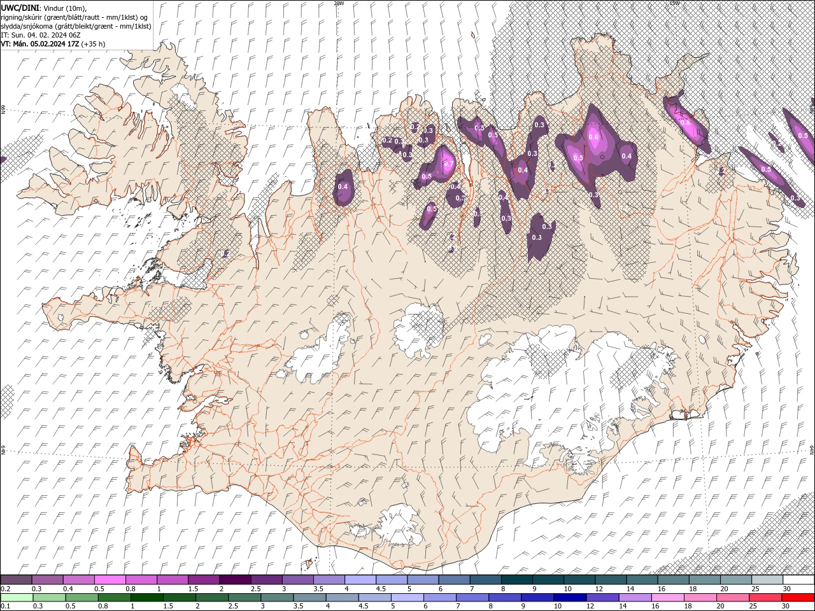
Task: Select the deep blue rain swatch between 10 and 12
Action: 570,598
